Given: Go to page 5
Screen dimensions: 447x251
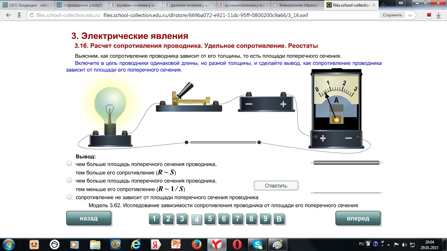Looking at the screenshot, I should 210,219.
